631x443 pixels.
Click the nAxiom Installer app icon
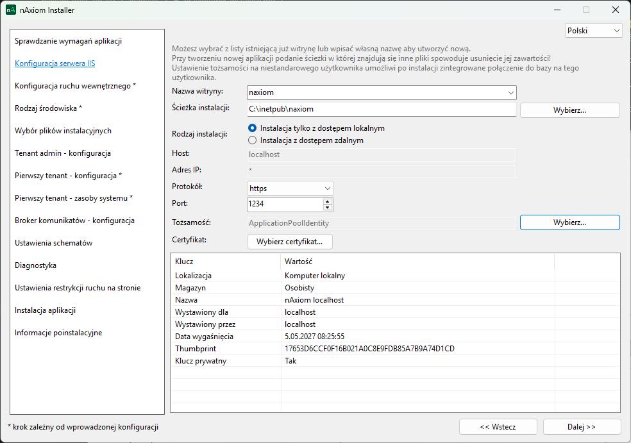coord(11,10)
